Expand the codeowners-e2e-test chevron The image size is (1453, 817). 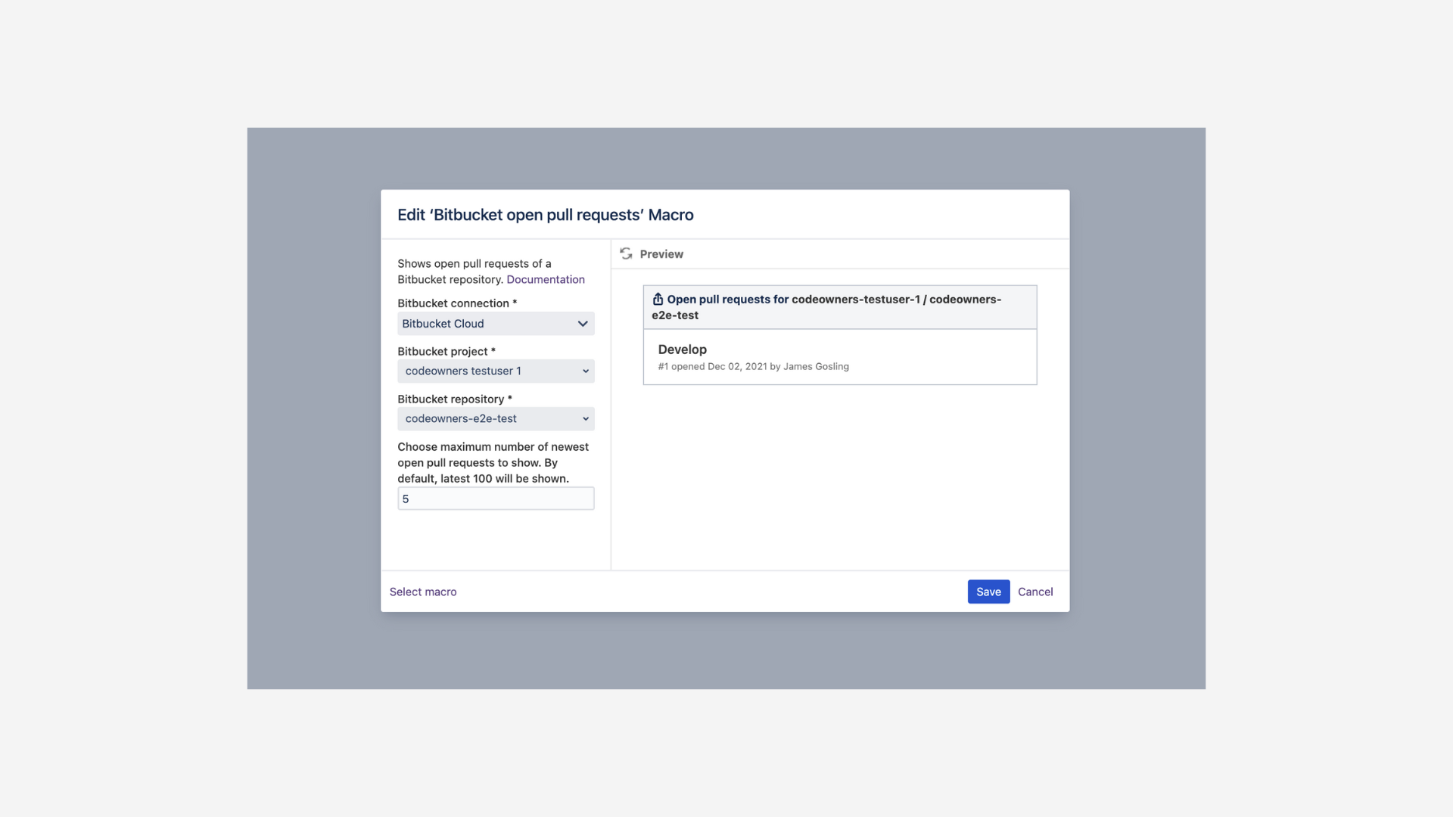[586, 418]
